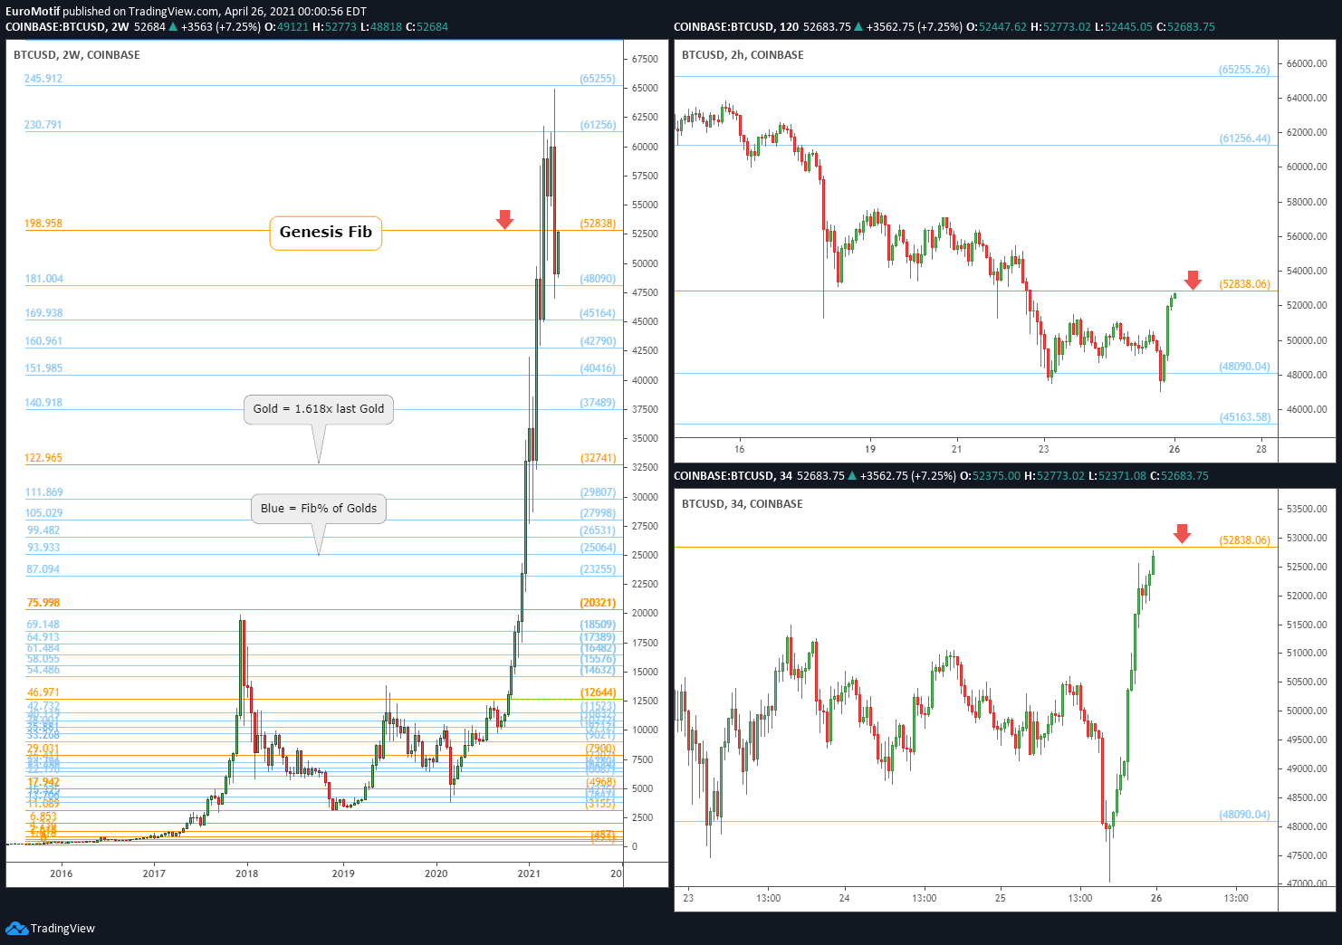Image resolution: width=1342 pixels, height=945 pixels.
Task: Click the 67500 tick on 2W price axis
Action: (645, 59)
